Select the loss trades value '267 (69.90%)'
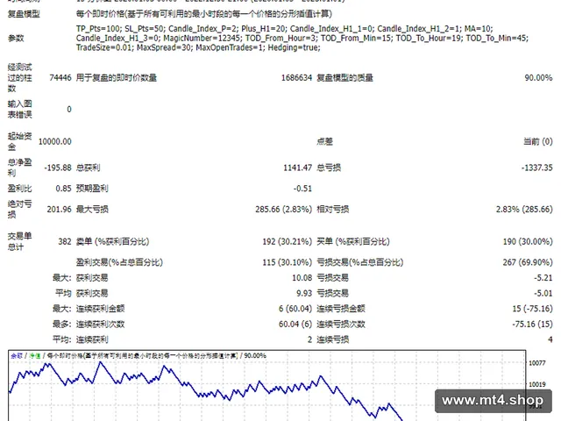This screenshot has width=561, height=421. [x=528, y=262]
